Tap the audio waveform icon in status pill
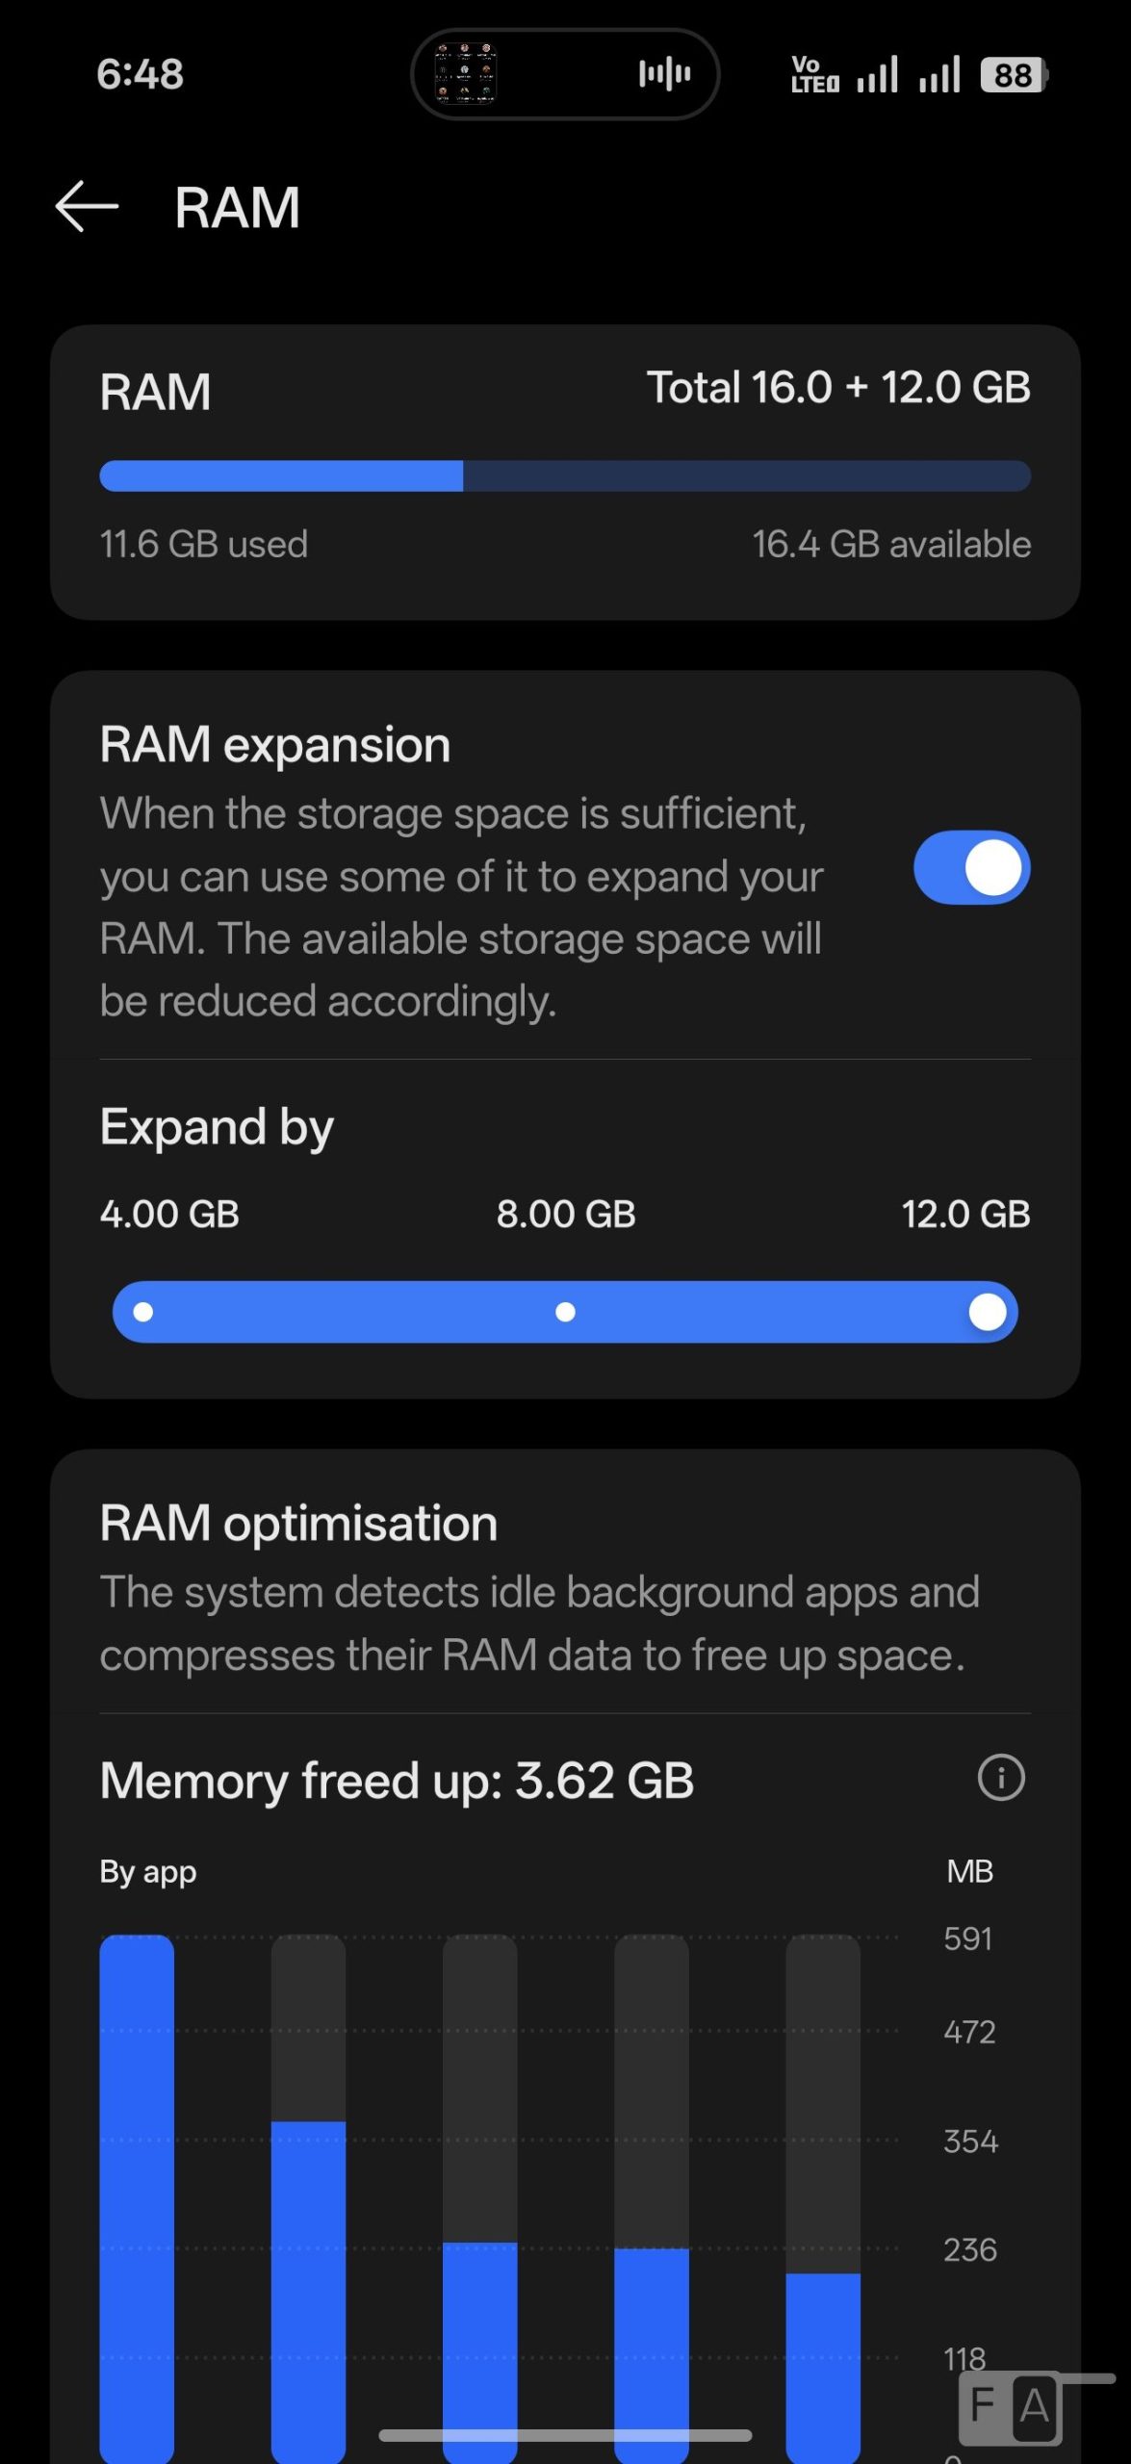The image size is (1131, 2464). (x=664, y=74)
